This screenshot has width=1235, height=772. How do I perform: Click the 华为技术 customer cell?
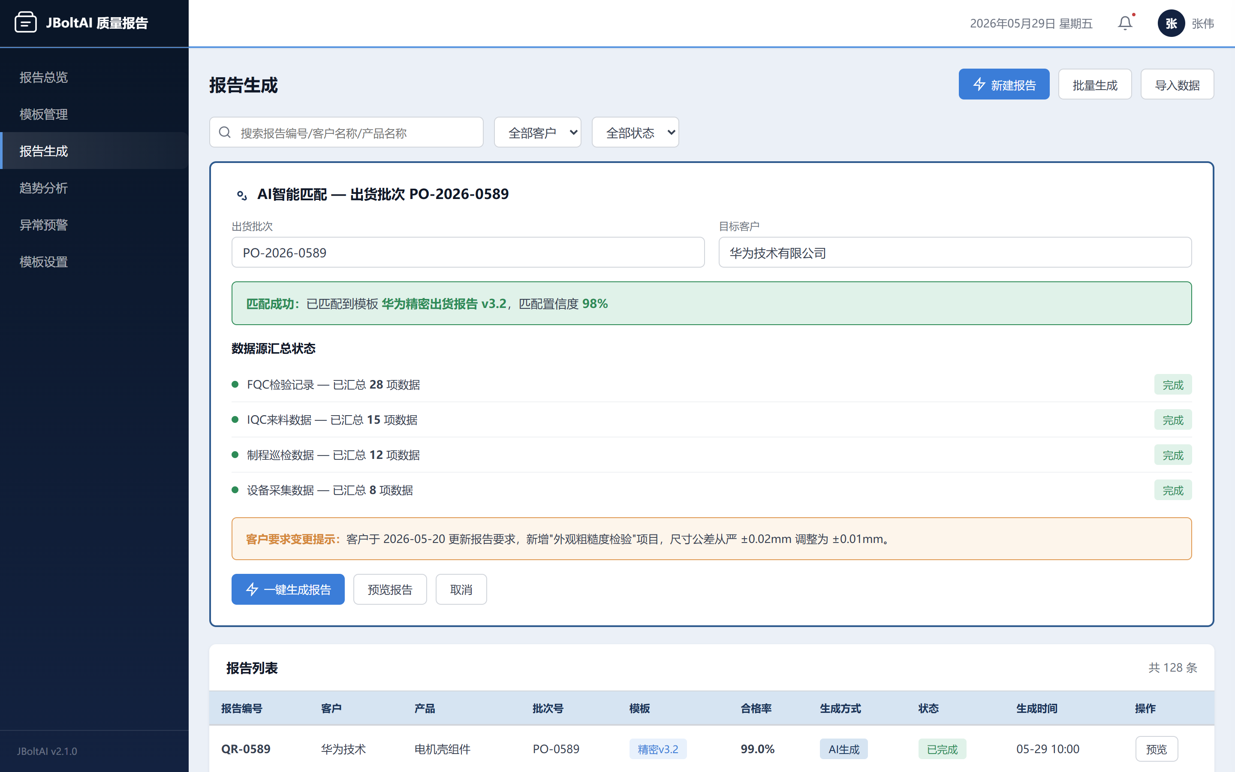coord(343,749)
